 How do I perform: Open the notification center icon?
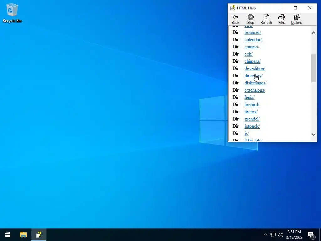tap(311, 235)
